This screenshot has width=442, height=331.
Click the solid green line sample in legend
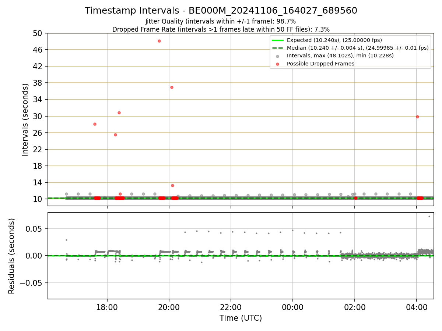tap(278, 40)
